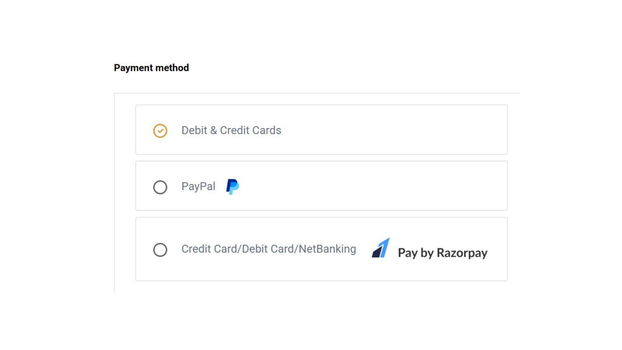This screenshot has width=622, height=350.
Task: Click empty space right of the PayPal logo
Action: (369, 186)
